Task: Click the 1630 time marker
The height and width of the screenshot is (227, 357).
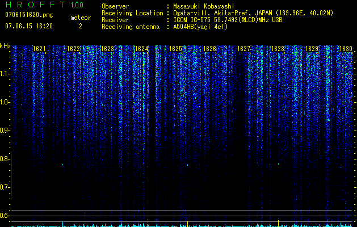Action: tap(346, 49)
